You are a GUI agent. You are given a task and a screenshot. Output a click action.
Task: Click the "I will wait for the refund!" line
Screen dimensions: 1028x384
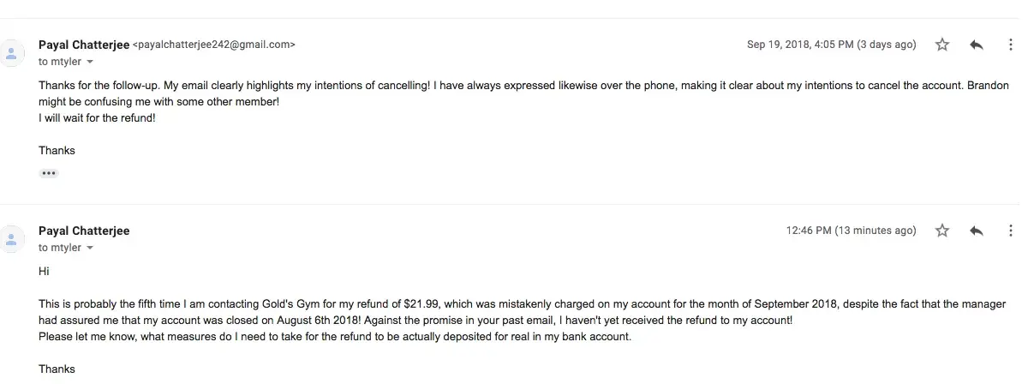[97, 118]
